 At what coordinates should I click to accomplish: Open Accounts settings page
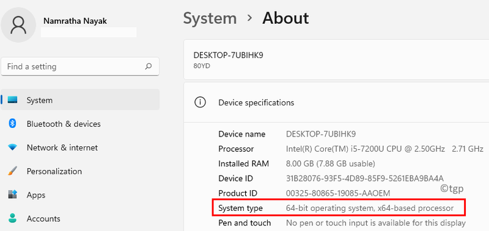pos(80,219)
